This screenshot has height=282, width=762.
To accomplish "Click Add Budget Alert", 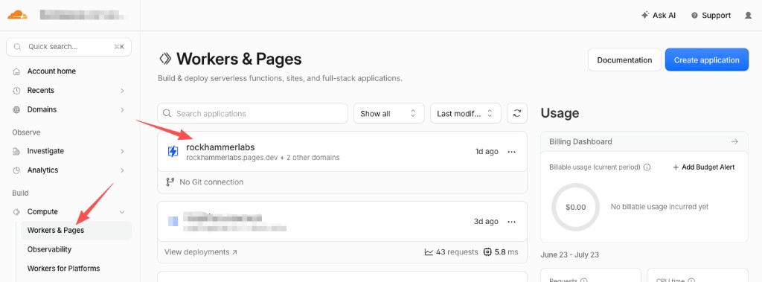I will tap(704, 167).
